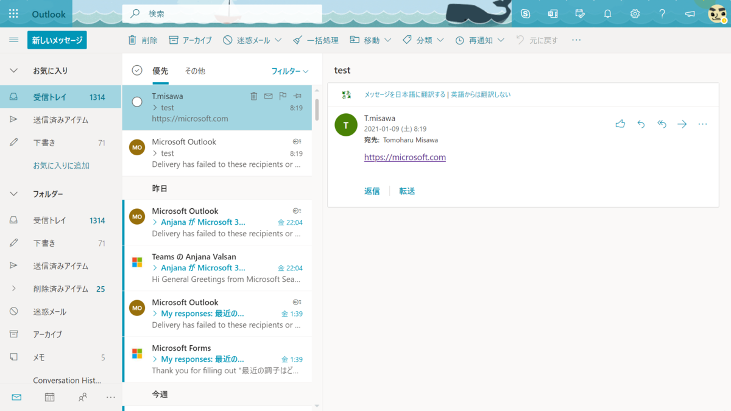Screen dimensions: 731x411
Task: Open the 再通知 dropdown
Action: [480, 40]
